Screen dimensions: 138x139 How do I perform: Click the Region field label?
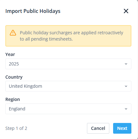(x=13, y=99)
